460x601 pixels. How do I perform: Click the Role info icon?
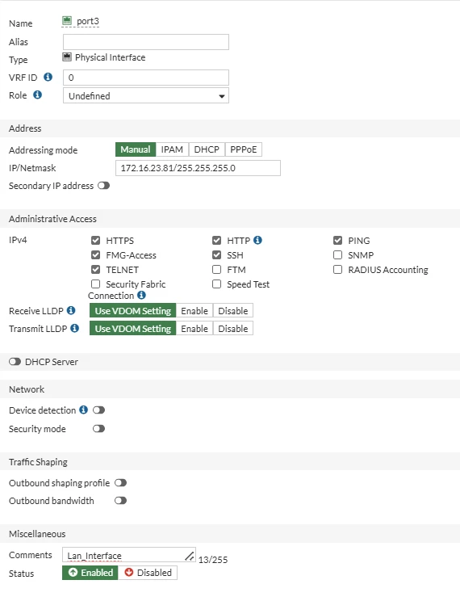(x=38, y=95)
